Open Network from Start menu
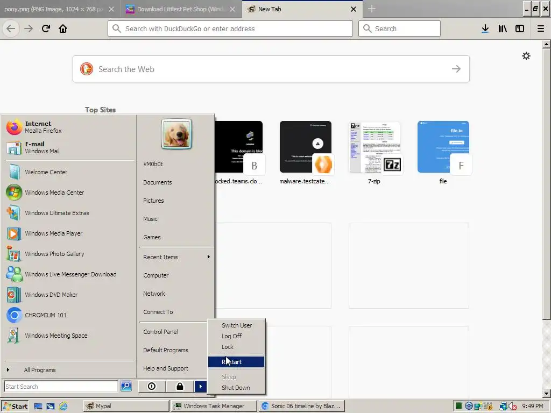 176,294
